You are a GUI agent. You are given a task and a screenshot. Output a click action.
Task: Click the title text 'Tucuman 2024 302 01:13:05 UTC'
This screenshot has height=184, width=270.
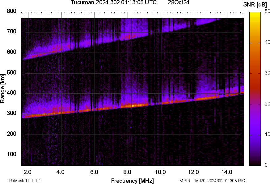(x=114, y=2)
